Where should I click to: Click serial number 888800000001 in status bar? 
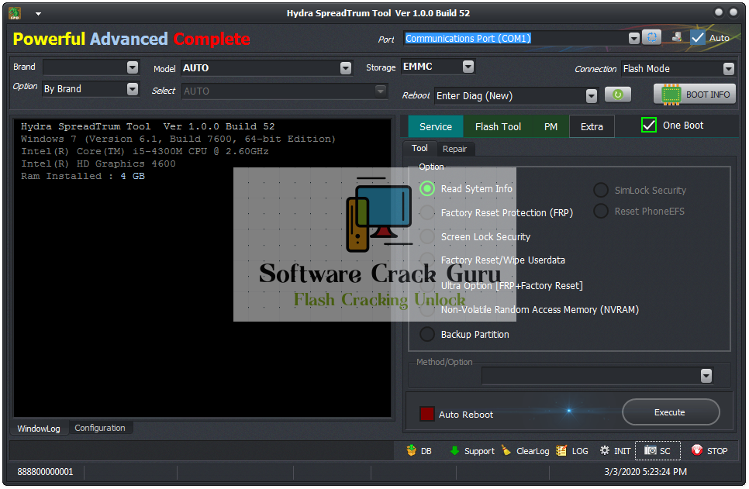tap(46, 472)
